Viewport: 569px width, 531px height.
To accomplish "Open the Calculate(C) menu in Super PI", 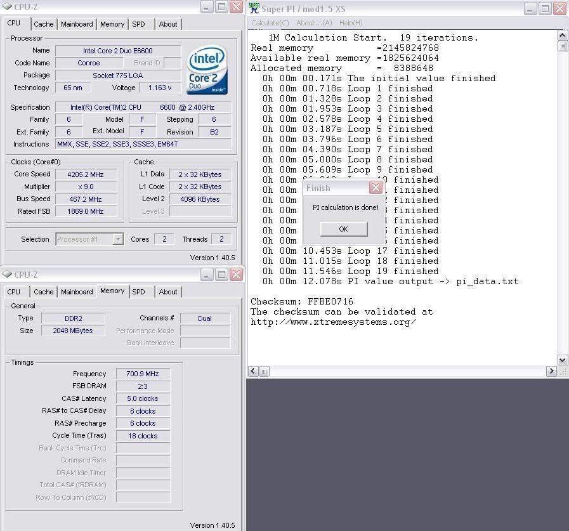I will (270, 23).
